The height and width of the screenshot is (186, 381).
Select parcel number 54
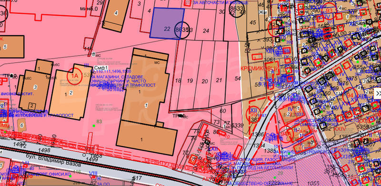tap(238, 78)
